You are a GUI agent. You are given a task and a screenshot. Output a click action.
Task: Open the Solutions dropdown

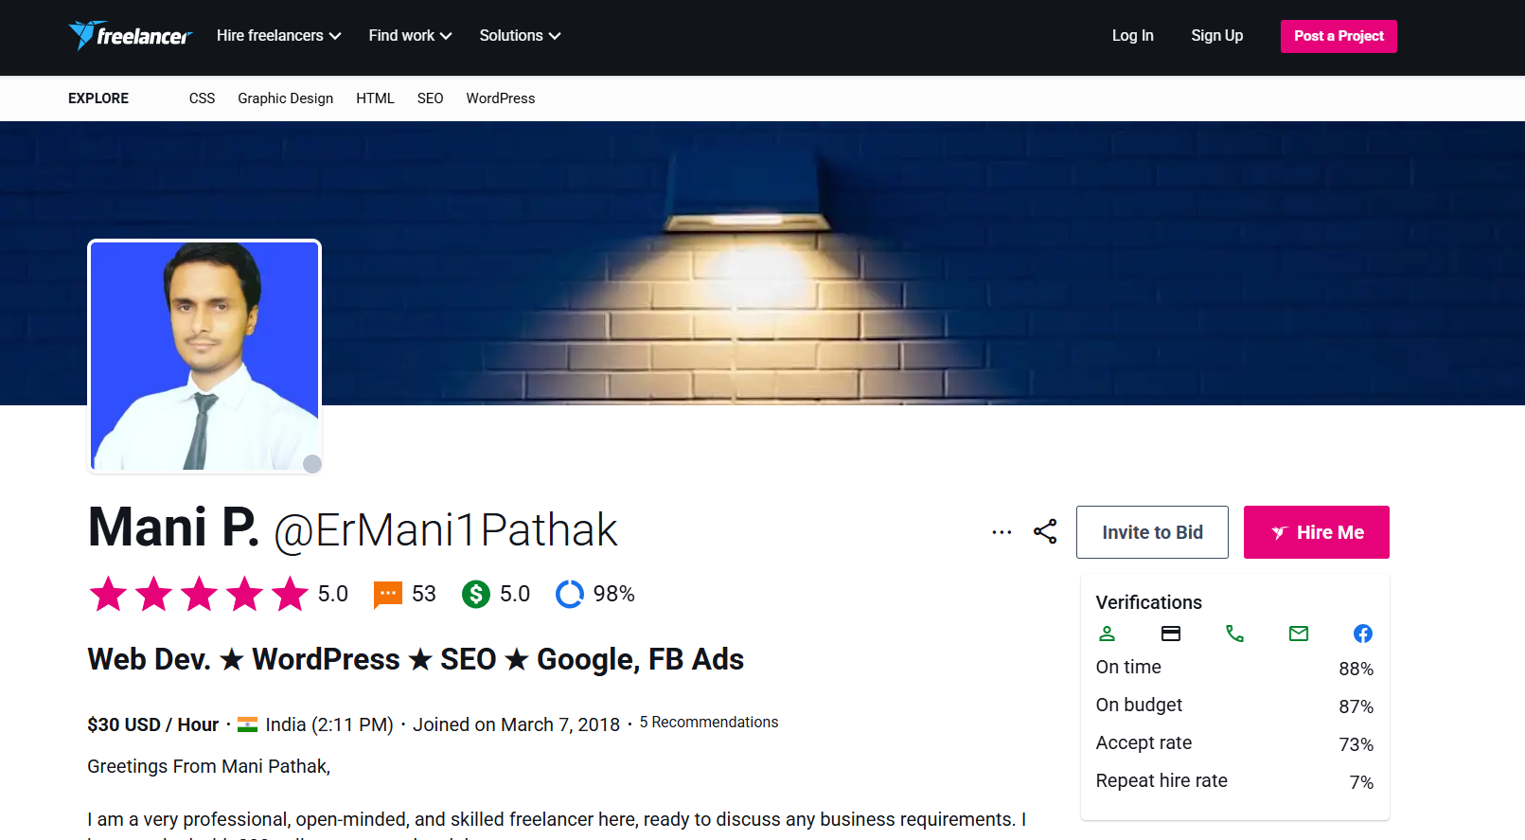(520, 35)
